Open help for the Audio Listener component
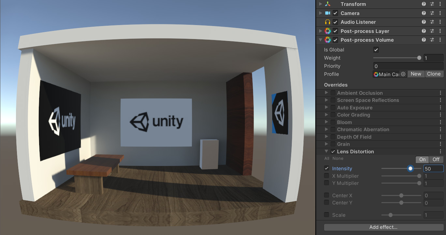The width and height of the screenshot is (446, 235). point(424,22)
